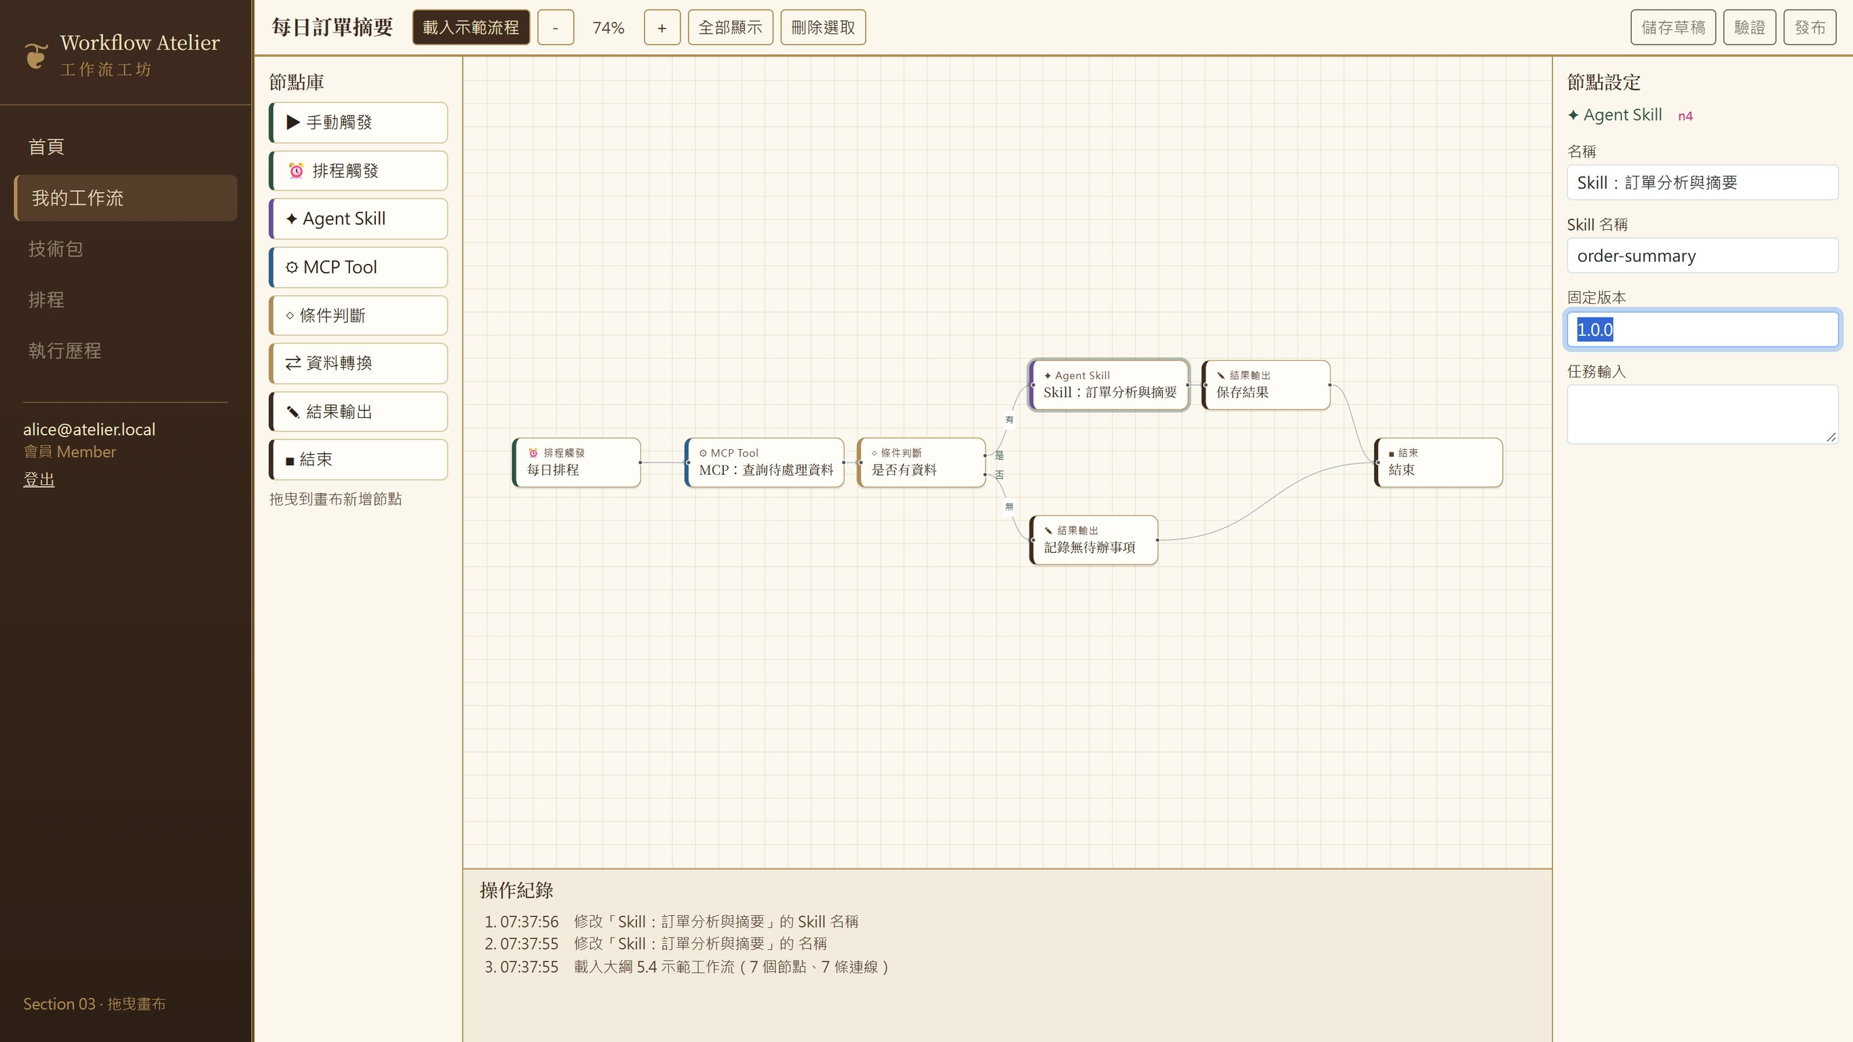This screenshot has height=1042, width=1853.
Task: Focus the 固定版本 input field
Action: (x=1702, y=330)
